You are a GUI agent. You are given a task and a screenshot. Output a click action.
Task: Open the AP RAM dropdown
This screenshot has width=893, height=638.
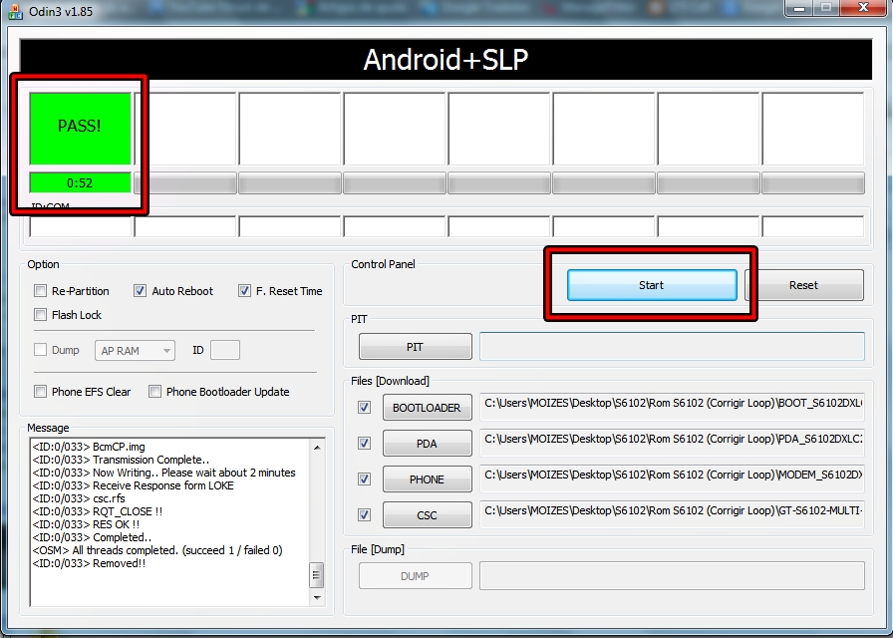pos(135,350)
